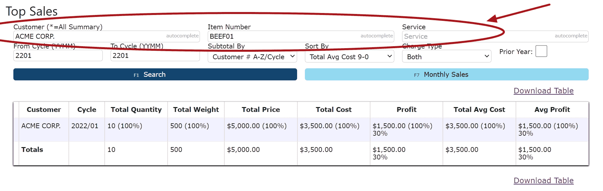603x191 pixels.
Task: Open the Sort By dropdown
Action: (x=349, y=57)
